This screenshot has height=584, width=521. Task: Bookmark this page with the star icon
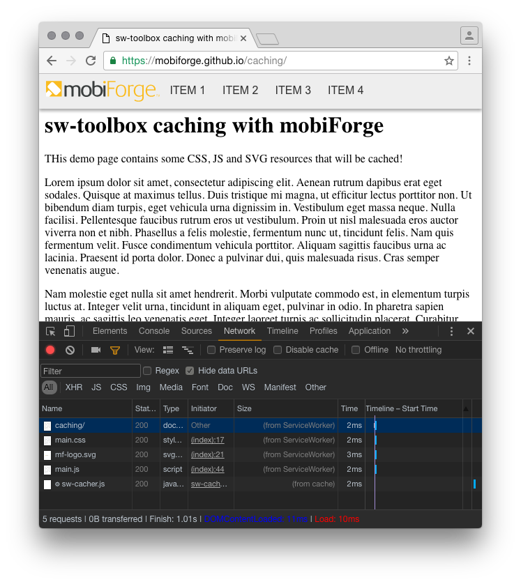click(449, 61)
